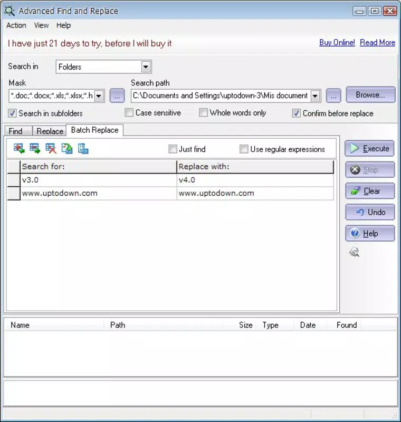Check the Just find option

point(173,149)
